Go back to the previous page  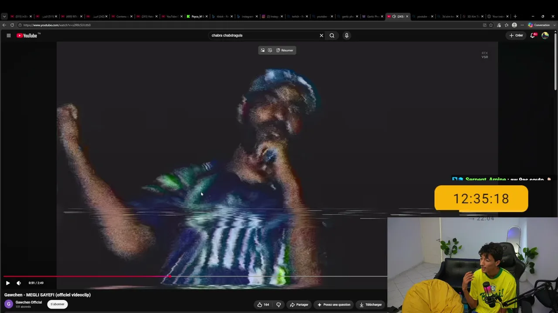[x=4, y=25]
